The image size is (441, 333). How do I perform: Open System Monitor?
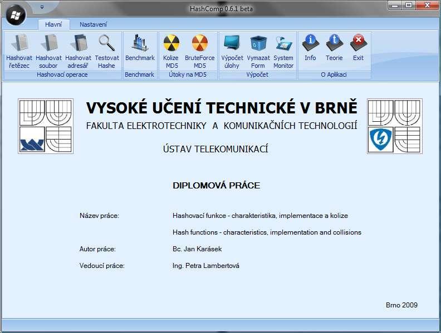point(283,51)
